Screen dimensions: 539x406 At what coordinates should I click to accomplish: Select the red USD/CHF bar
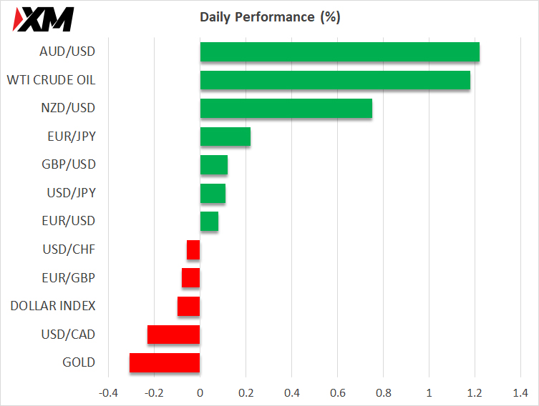pos(193,249)
